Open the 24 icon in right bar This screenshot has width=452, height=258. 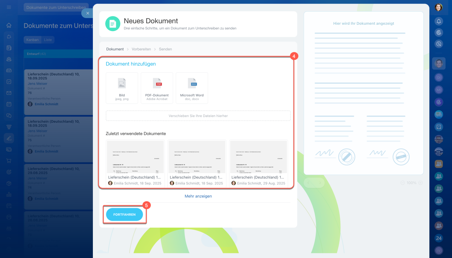coord(439,238)
